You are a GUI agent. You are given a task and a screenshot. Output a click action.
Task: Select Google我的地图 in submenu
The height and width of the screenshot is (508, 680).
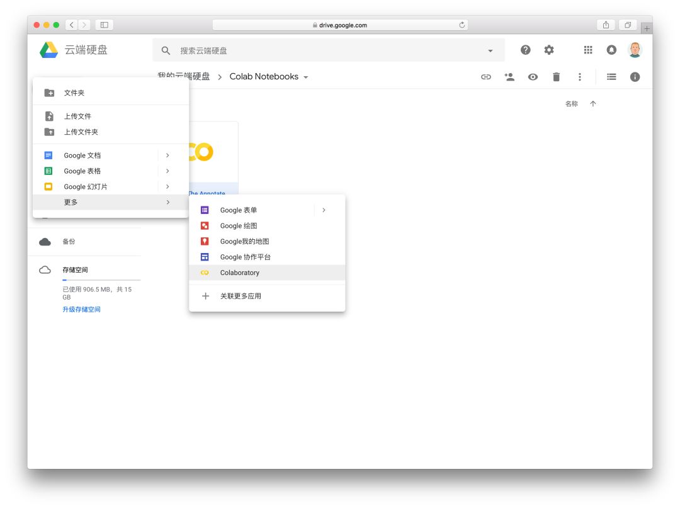click(267, 242)
